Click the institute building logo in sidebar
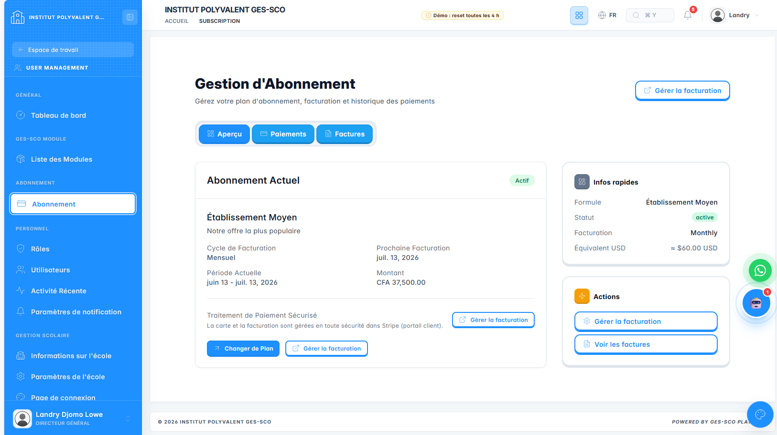This screenshot has width=777, height=435. (18, 17)
